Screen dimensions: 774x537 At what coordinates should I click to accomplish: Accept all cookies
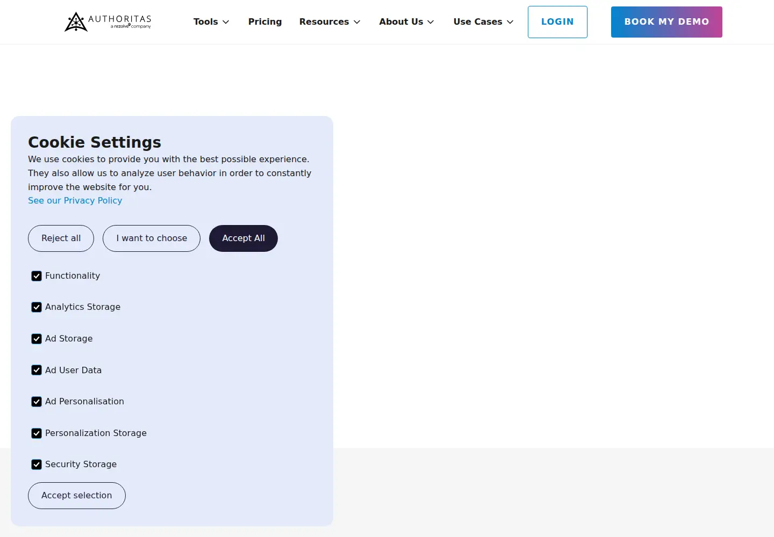(x=243, y=238)
